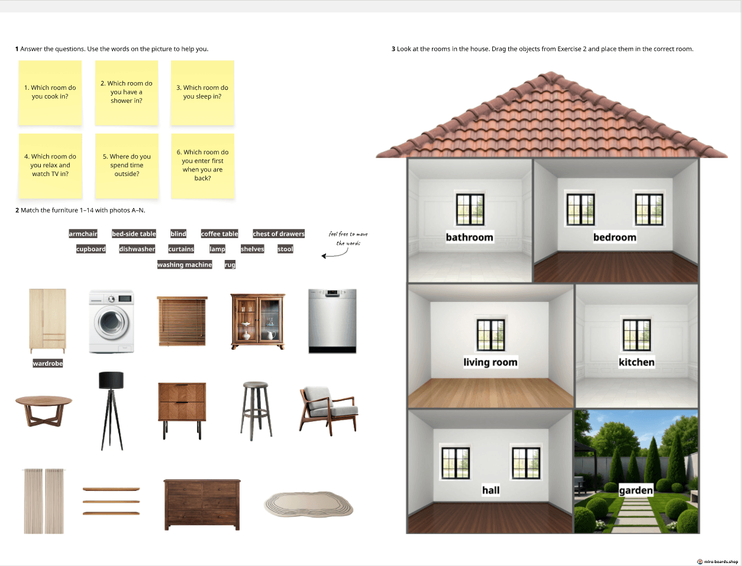
Task: Click the 'living room' label
Action: pos(491,362)
